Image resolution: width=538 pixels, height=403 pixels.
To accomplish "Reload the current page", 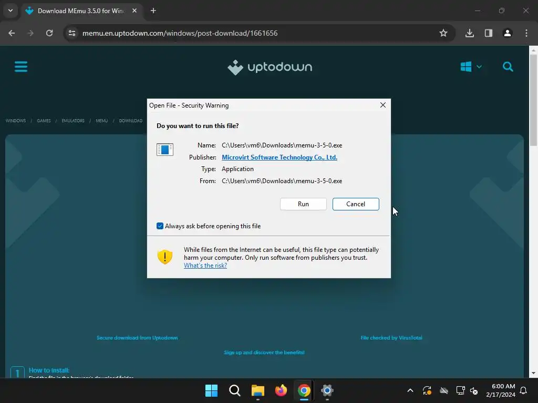I will (49, 33).
